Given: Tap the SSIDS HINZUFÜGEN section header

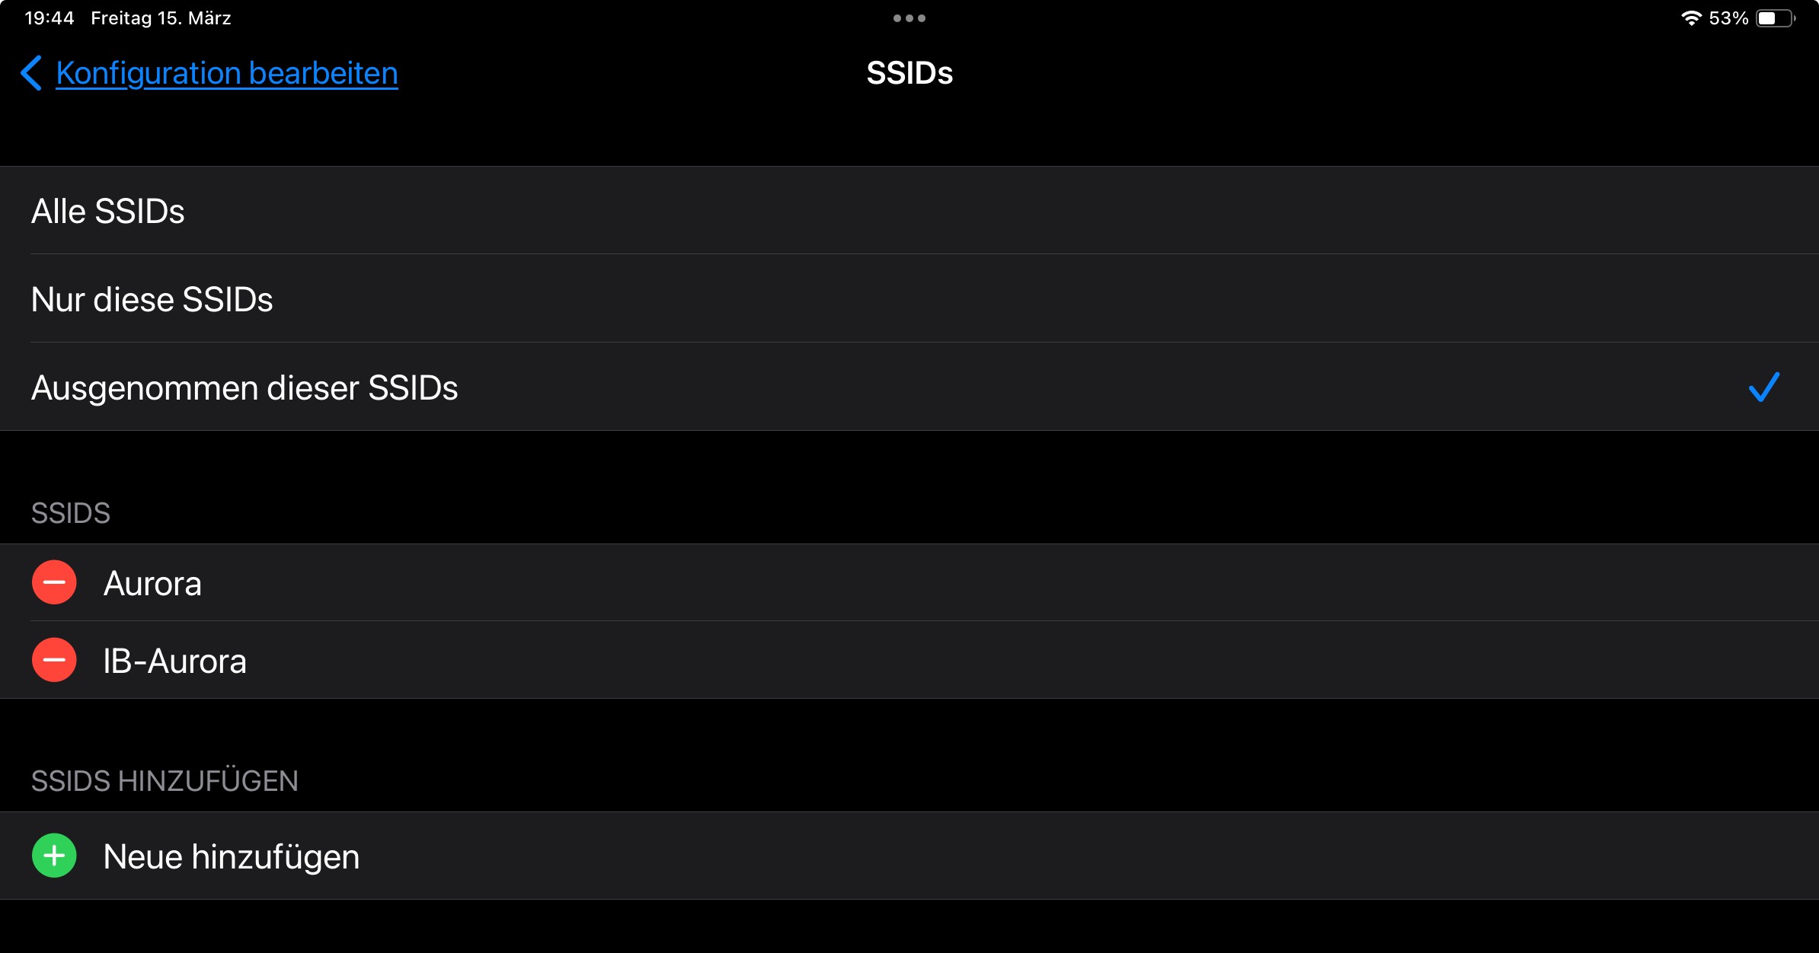Looking at the screenshot, I should 165,781.
